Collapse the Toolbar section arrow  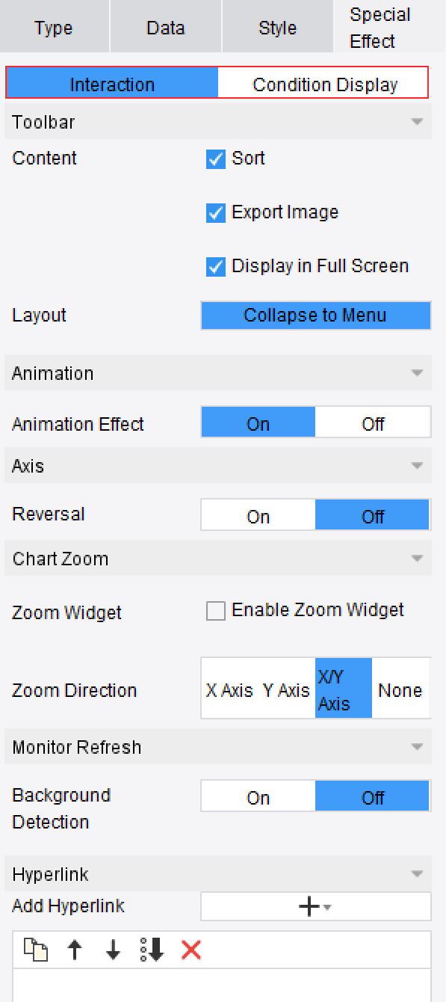[417, 122]
